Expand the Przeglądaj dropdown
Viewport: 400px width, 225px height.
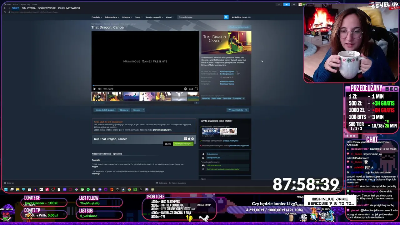pyautogui.click(x=97, y=17)
